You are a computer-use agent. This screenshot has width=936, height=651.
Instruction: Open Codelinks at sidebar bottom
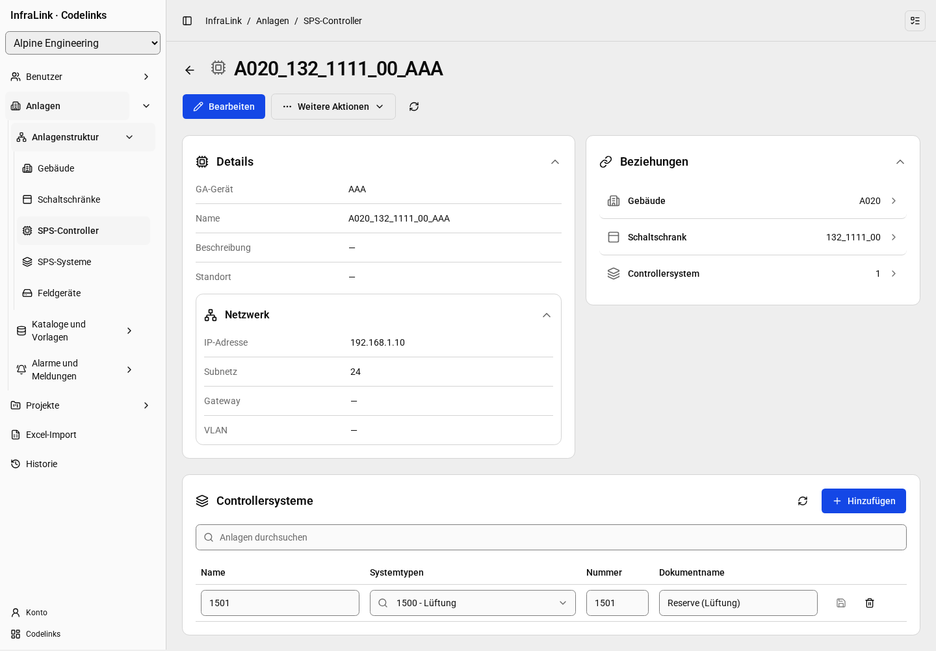click(x=83, y=634)
